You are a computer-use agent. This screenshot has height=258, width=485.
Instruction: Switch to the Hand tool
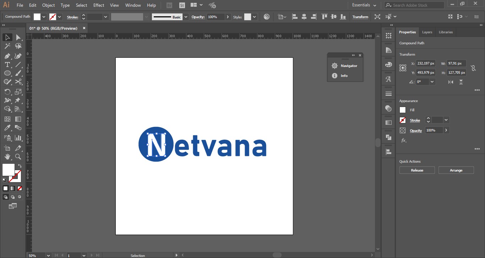pos(7,157)
